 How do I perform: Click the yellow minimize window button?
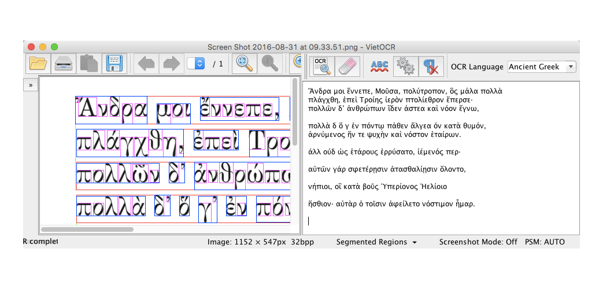click(43, 47)
